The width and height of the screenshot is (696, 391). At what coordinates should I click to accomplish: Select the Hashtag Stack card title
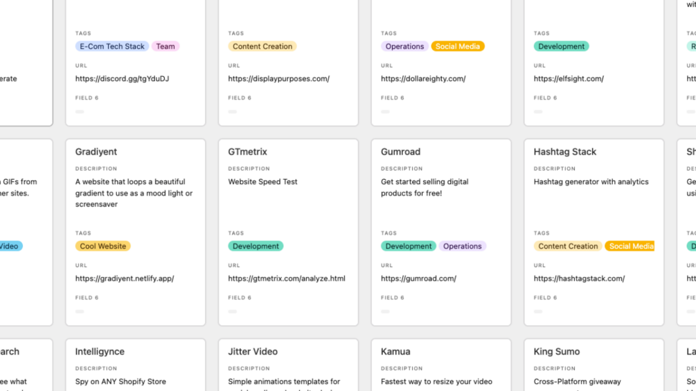pos(564,152)
